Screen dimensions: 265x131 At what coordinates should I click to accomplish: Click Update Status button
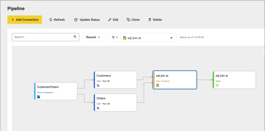[87, 20]
